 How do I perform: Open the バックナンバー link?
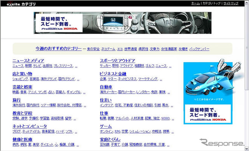[x=199, y=49]
